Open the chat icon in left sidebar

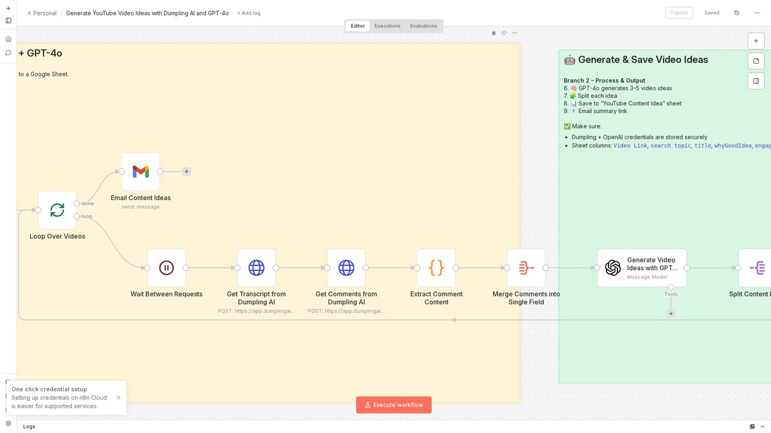coord(8,53)
